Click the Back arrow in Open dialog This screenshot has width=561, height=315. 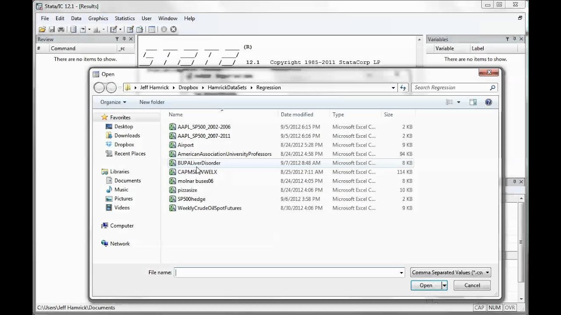(x=99, y=87)
